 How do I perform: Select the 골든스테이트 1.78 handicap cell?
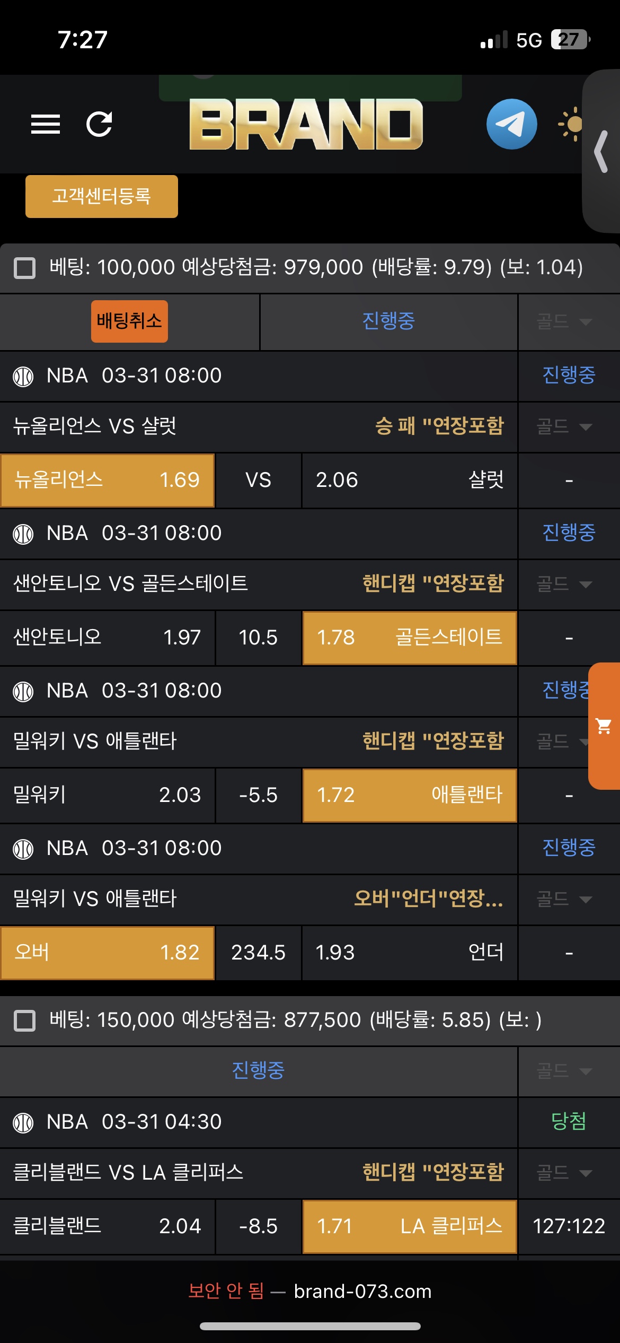[409, 638]
